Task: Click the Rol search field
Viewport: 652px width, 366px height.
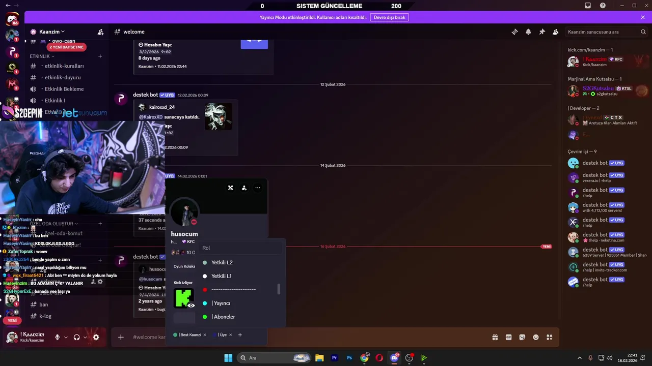Action: coord(240,248)
